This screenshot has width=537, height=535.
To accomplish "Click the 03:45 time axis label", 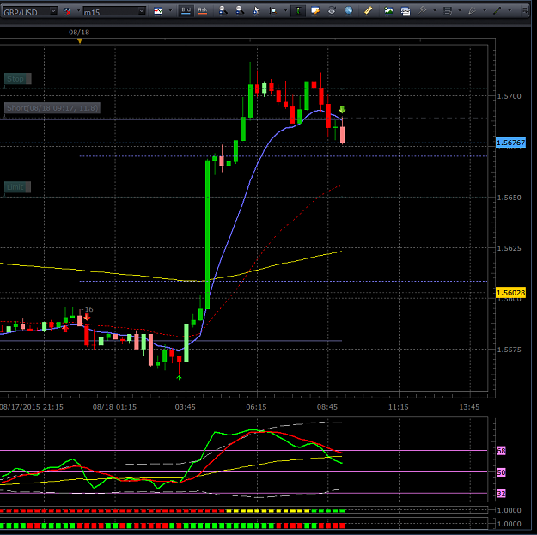I will (186, 407).
